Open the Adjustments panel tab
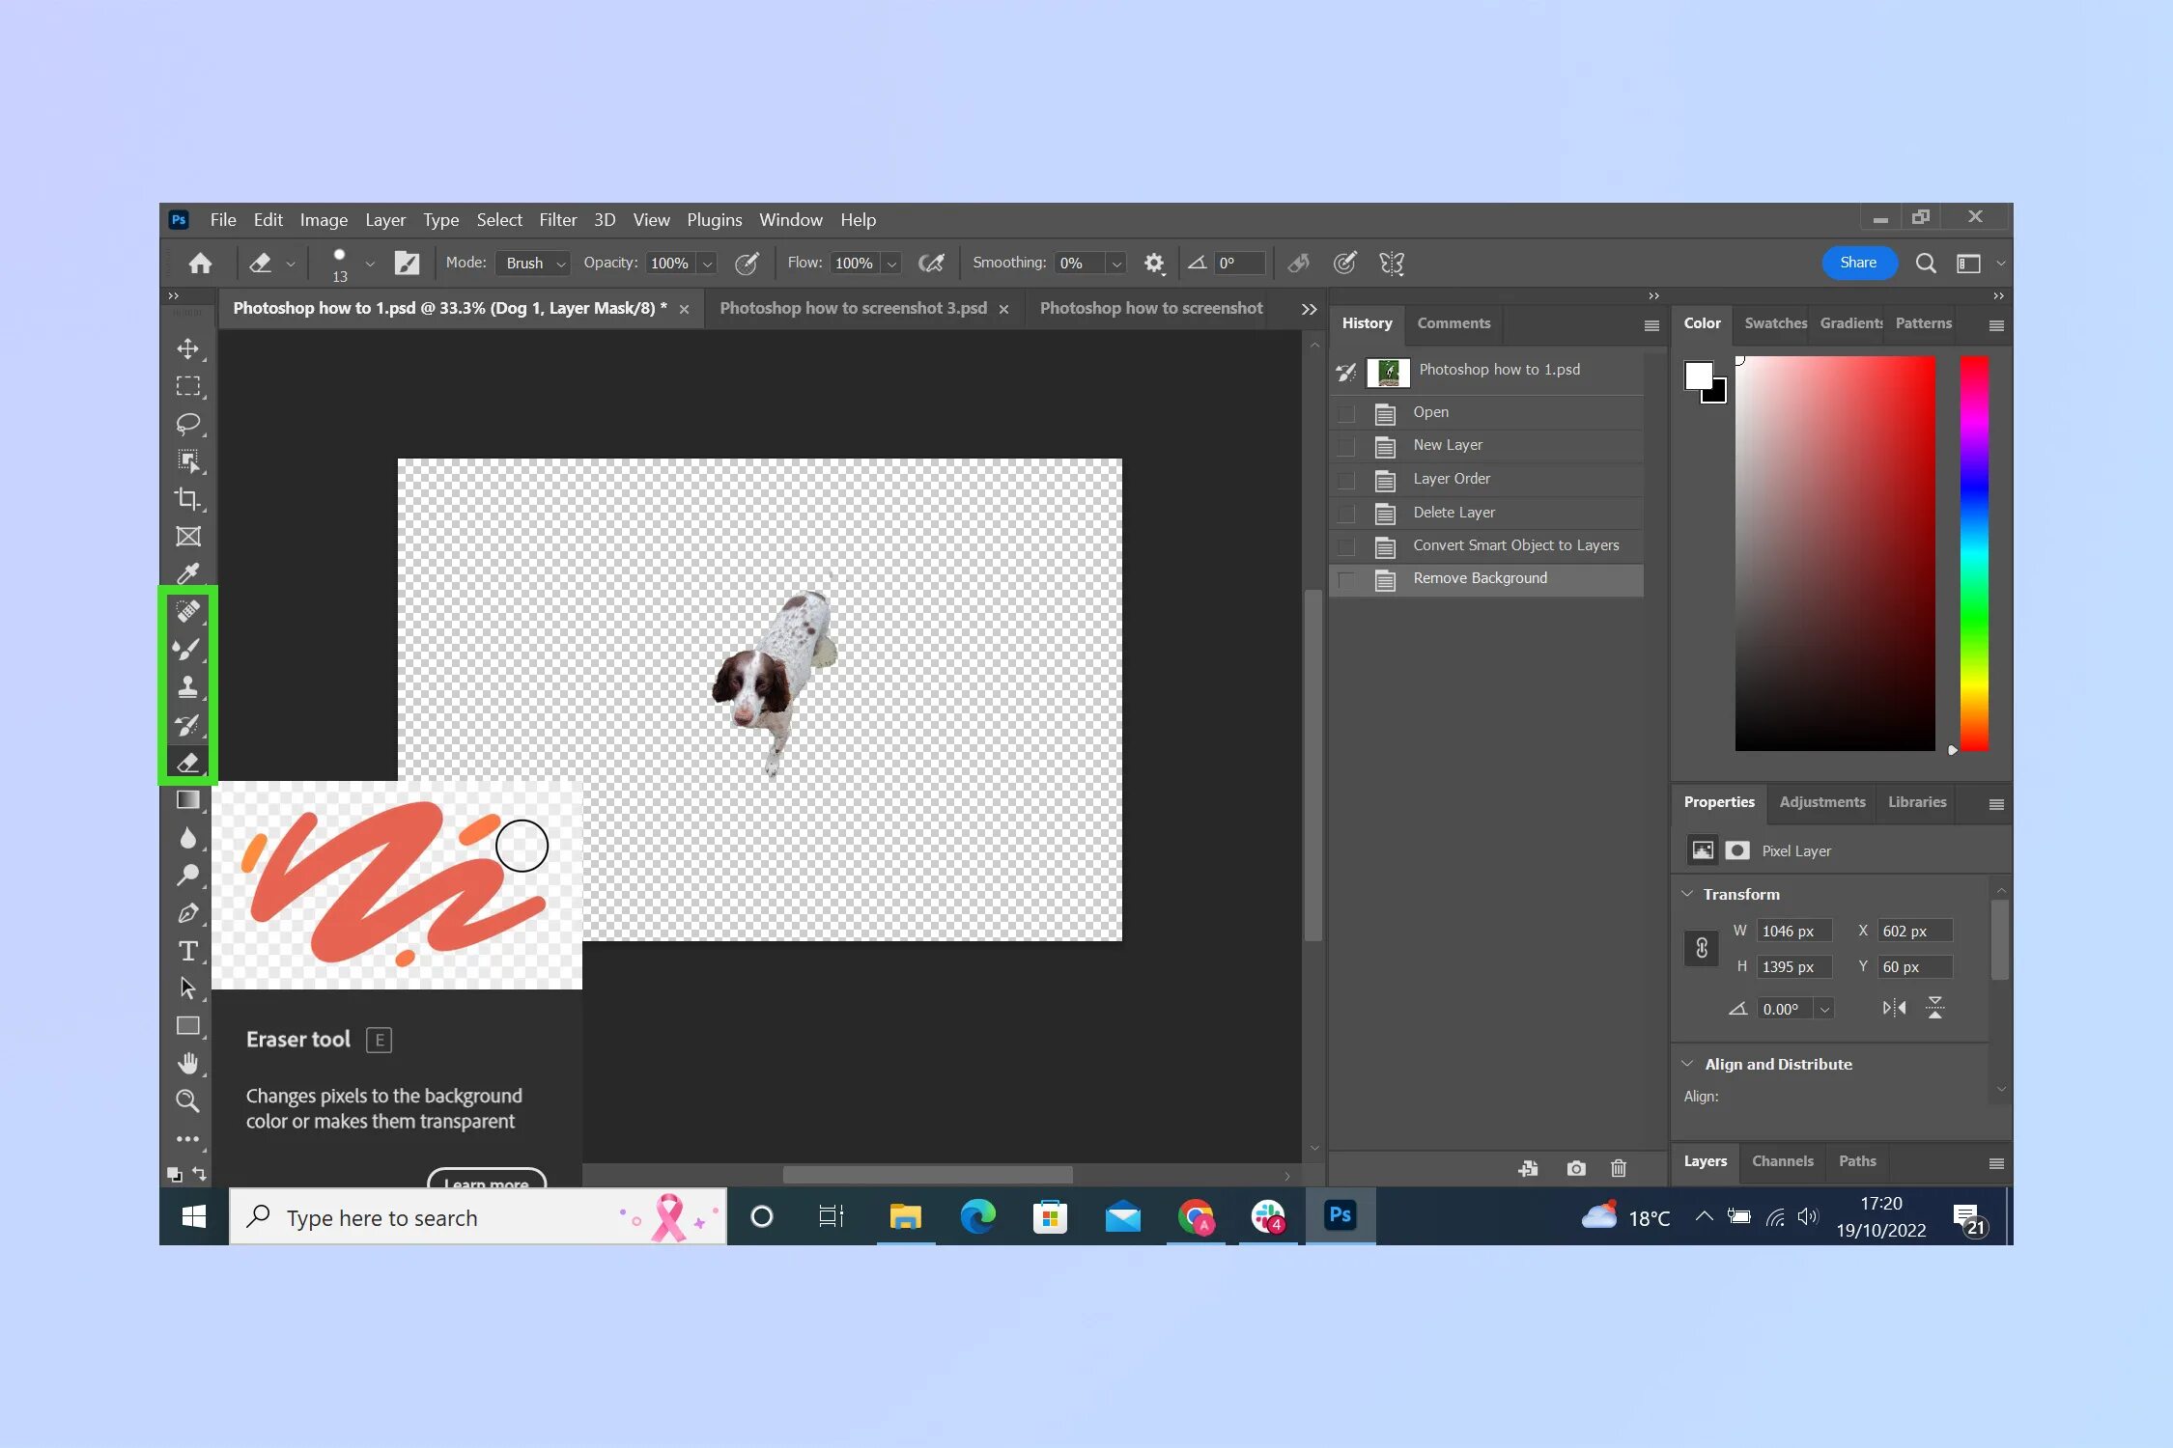Viewport: 2173px width, 1448px height. [x=1822, y=801]
